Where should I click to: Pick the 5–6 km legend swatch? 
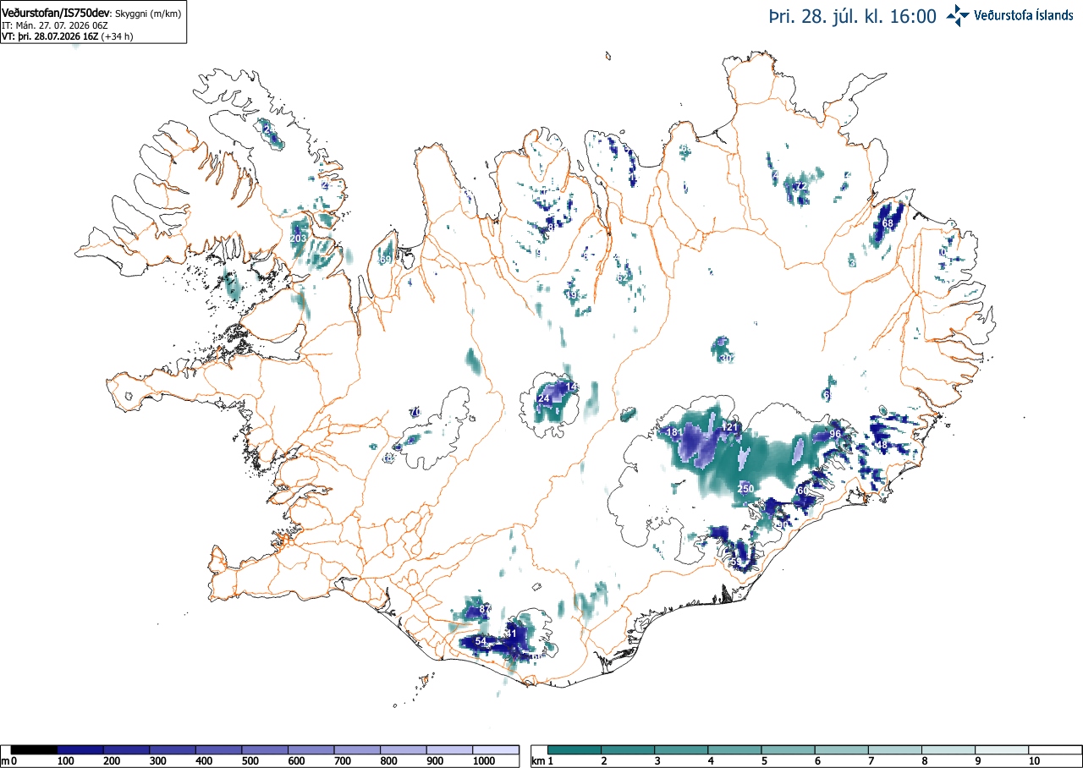point(789,750)
